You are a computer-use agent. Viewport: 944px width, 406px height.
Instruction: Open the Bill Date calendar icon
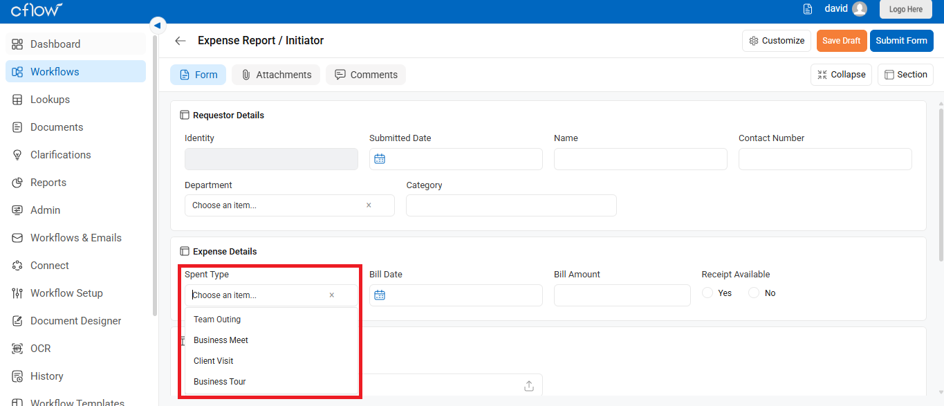379,295
